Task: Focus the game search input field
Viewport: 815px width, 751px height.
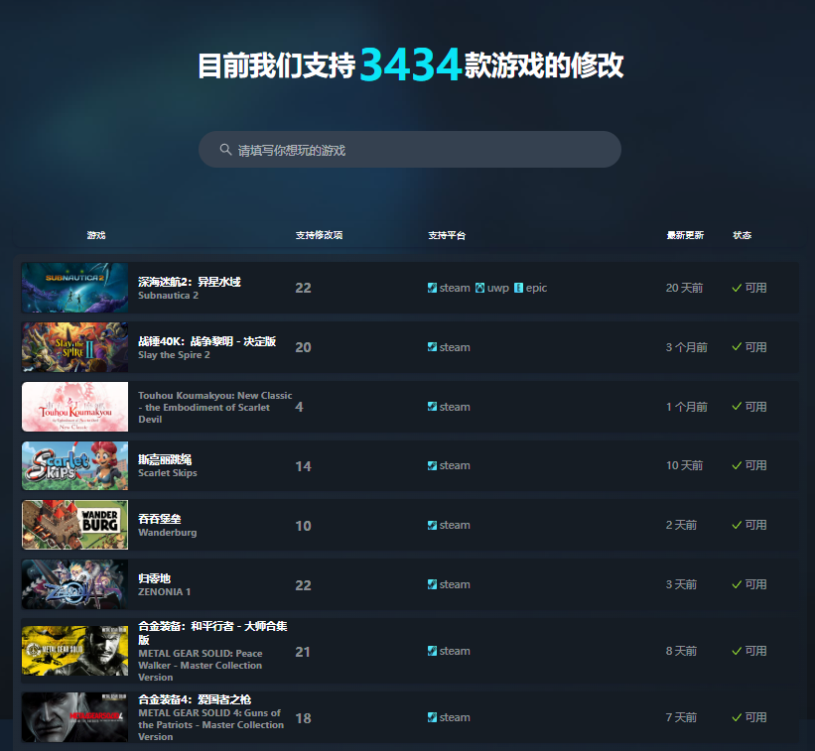Action: (410, 150)
